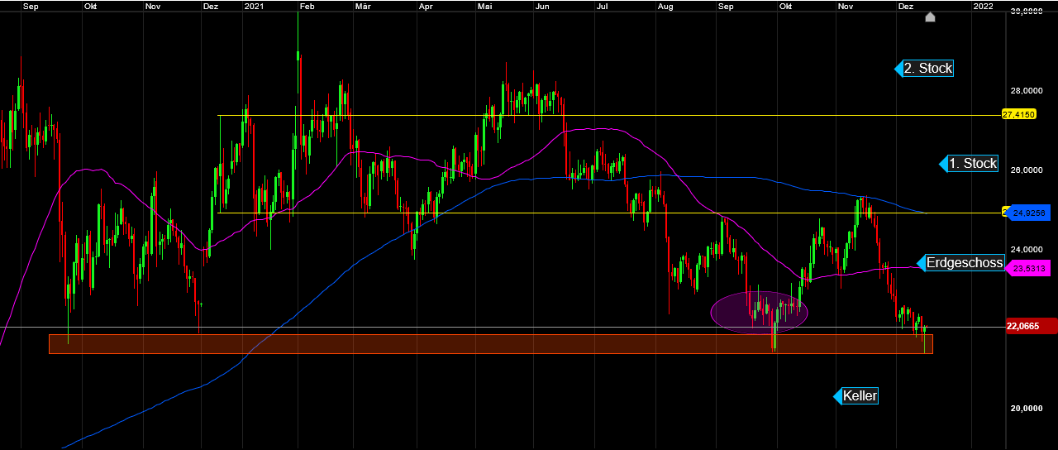Click the '1. Stock' chart label
Image resolution: width=1058 pixels, height=450 pixels.
coord(969,164)
